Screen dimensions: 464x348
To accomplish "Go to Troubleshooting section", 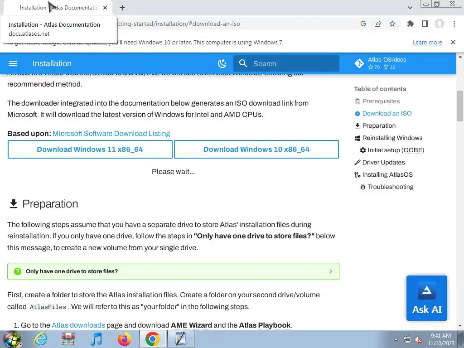I will (390, 187).
